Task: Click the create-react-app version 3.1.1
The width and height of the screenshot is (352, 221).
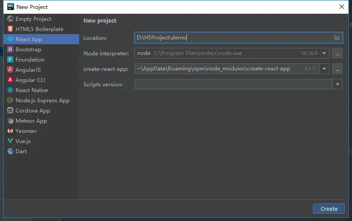Action: (x=309, y=69)
